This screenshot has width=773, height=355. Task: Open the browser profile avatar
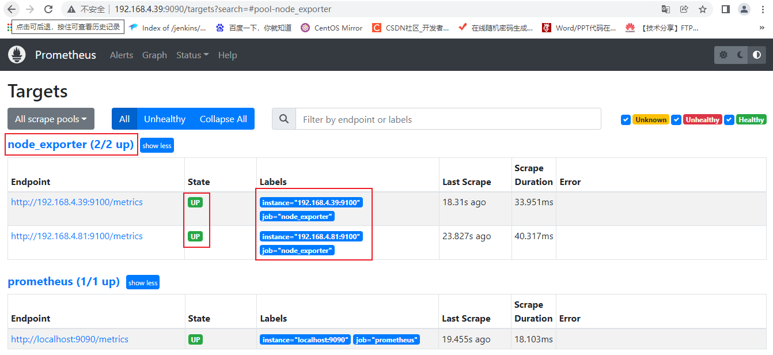(744, 9)
